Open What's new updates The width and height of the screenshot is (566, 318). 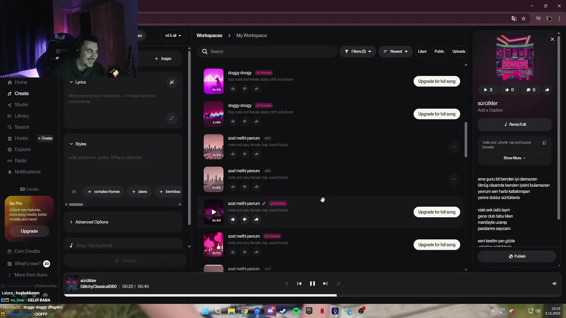coord(27,264)
